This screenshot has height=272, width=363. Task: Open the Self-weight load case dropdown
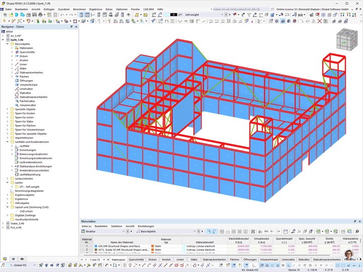pos(222,15)
